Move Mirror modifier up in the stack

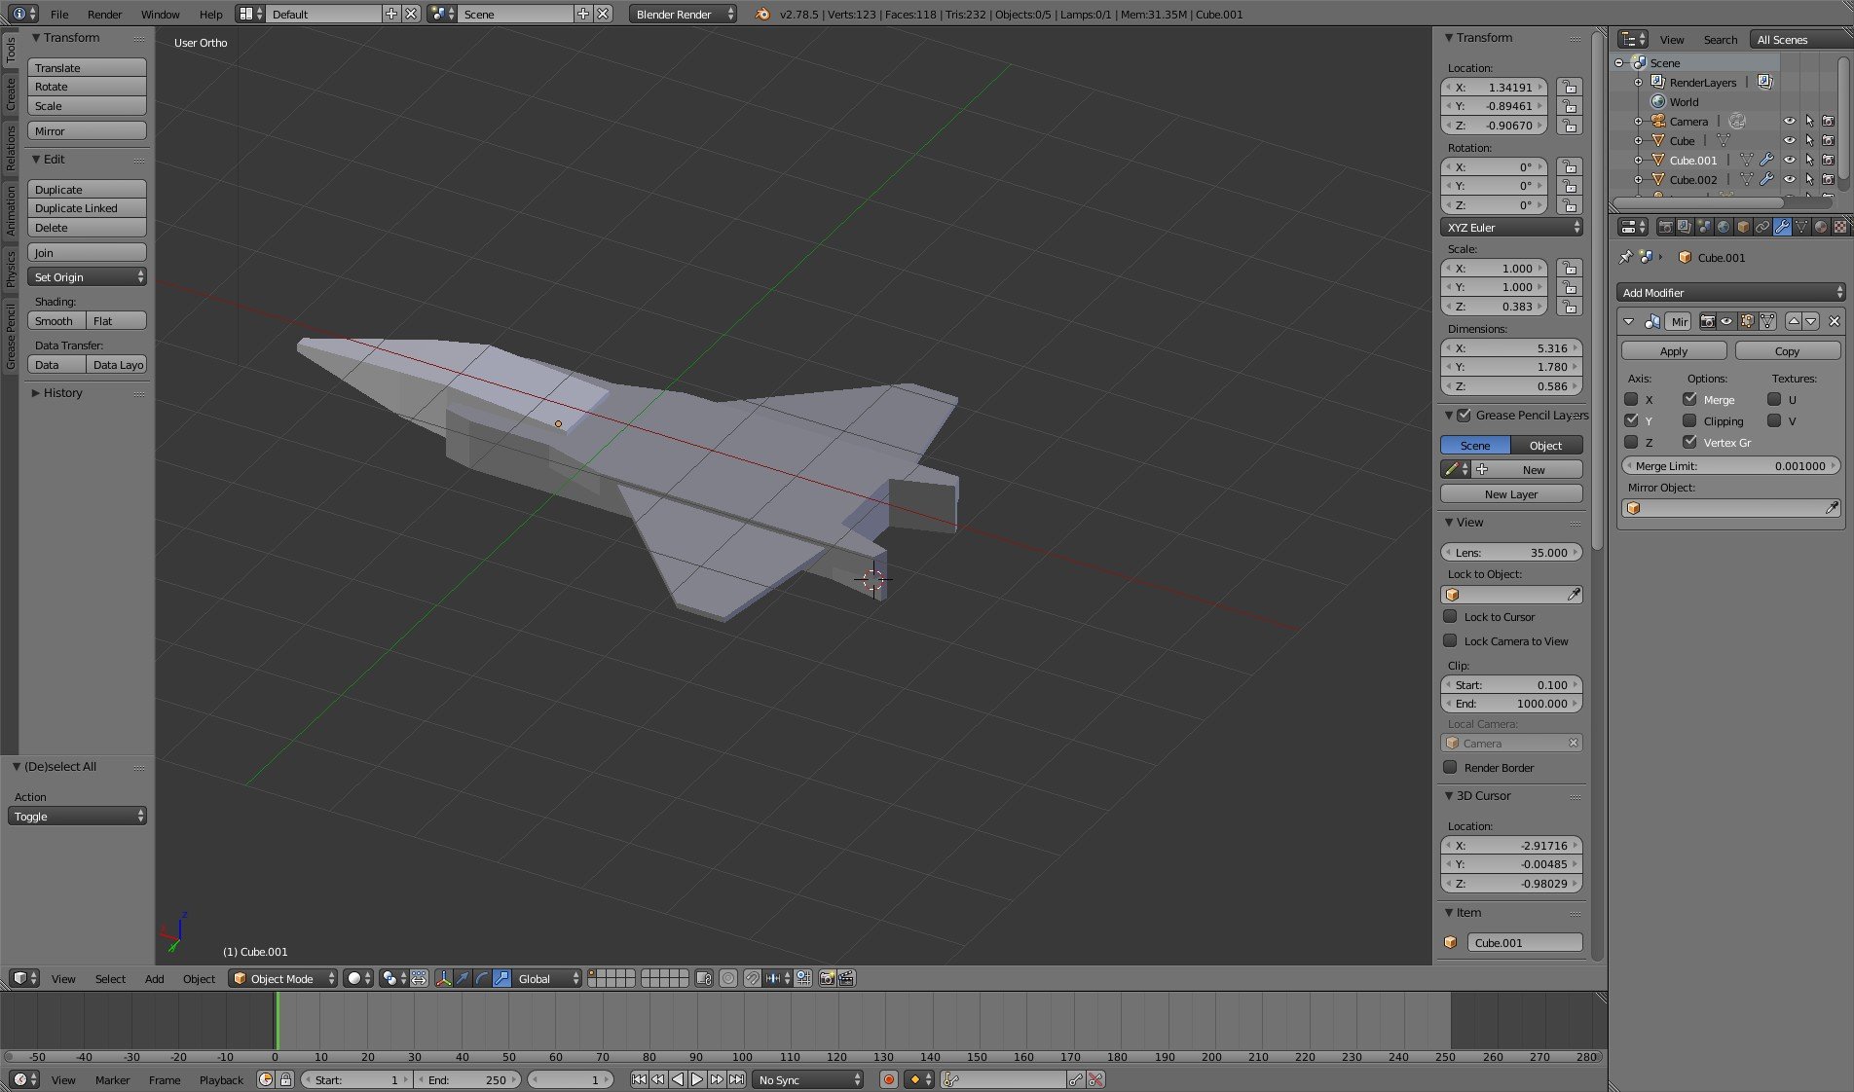tap(1794, 321)
